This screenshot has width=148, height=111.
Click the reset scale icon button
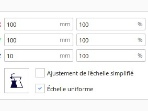17,81
